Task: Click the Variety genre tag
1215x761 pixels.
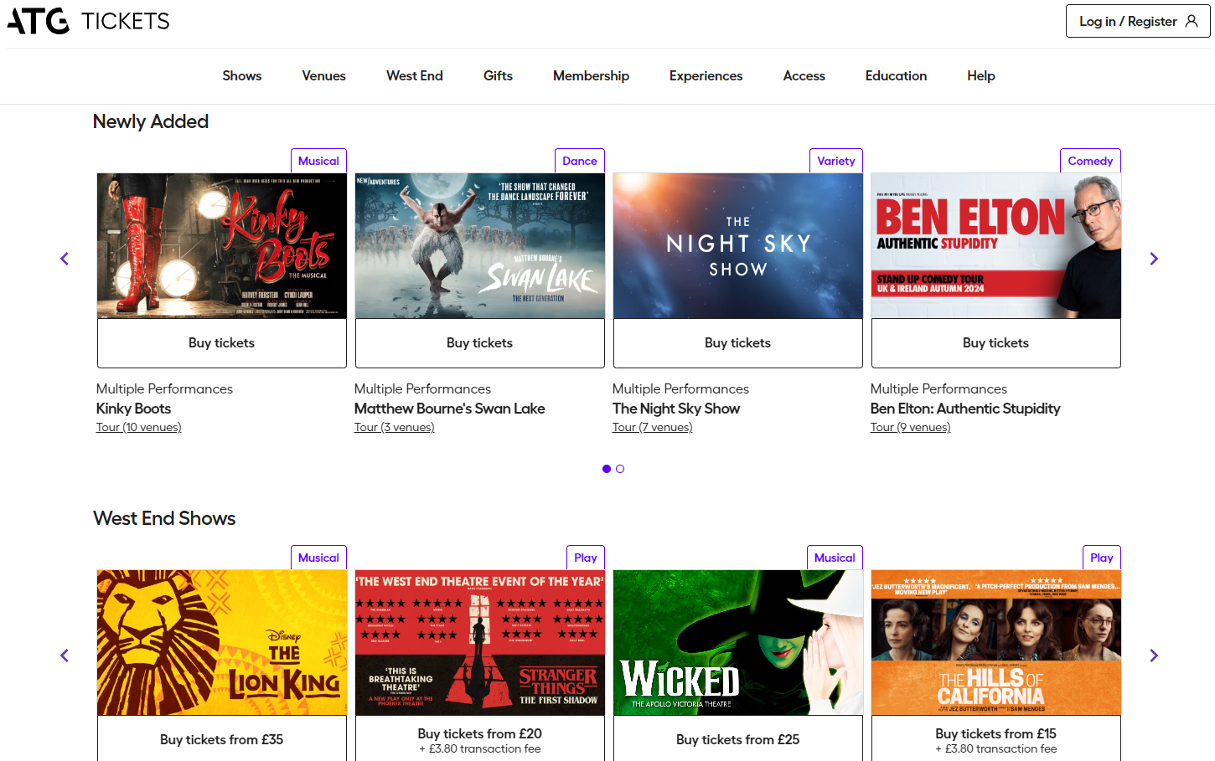Action: click(x=836, y=161)
